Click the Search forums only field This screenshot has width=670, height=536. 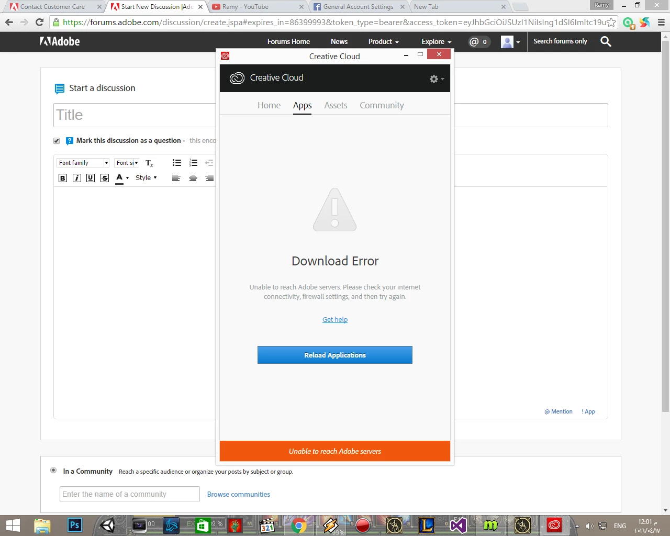pos(560,41)
